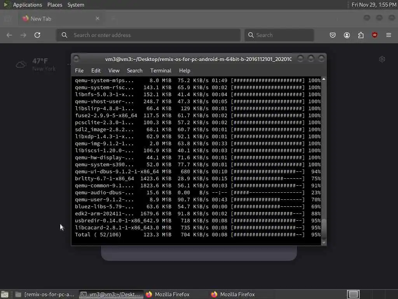Reload the page in Firefox
The width and height of the screenshot is (398, 299).
tap(37, 35)
